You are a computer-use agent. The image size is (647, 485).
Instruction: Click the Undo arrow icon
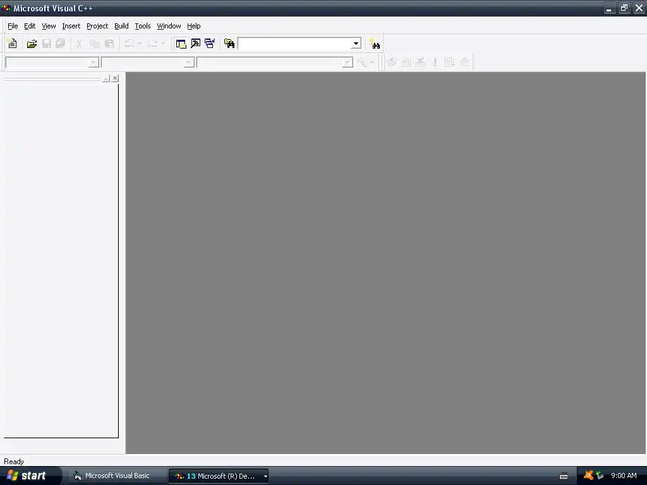click(x=129, y=44)
